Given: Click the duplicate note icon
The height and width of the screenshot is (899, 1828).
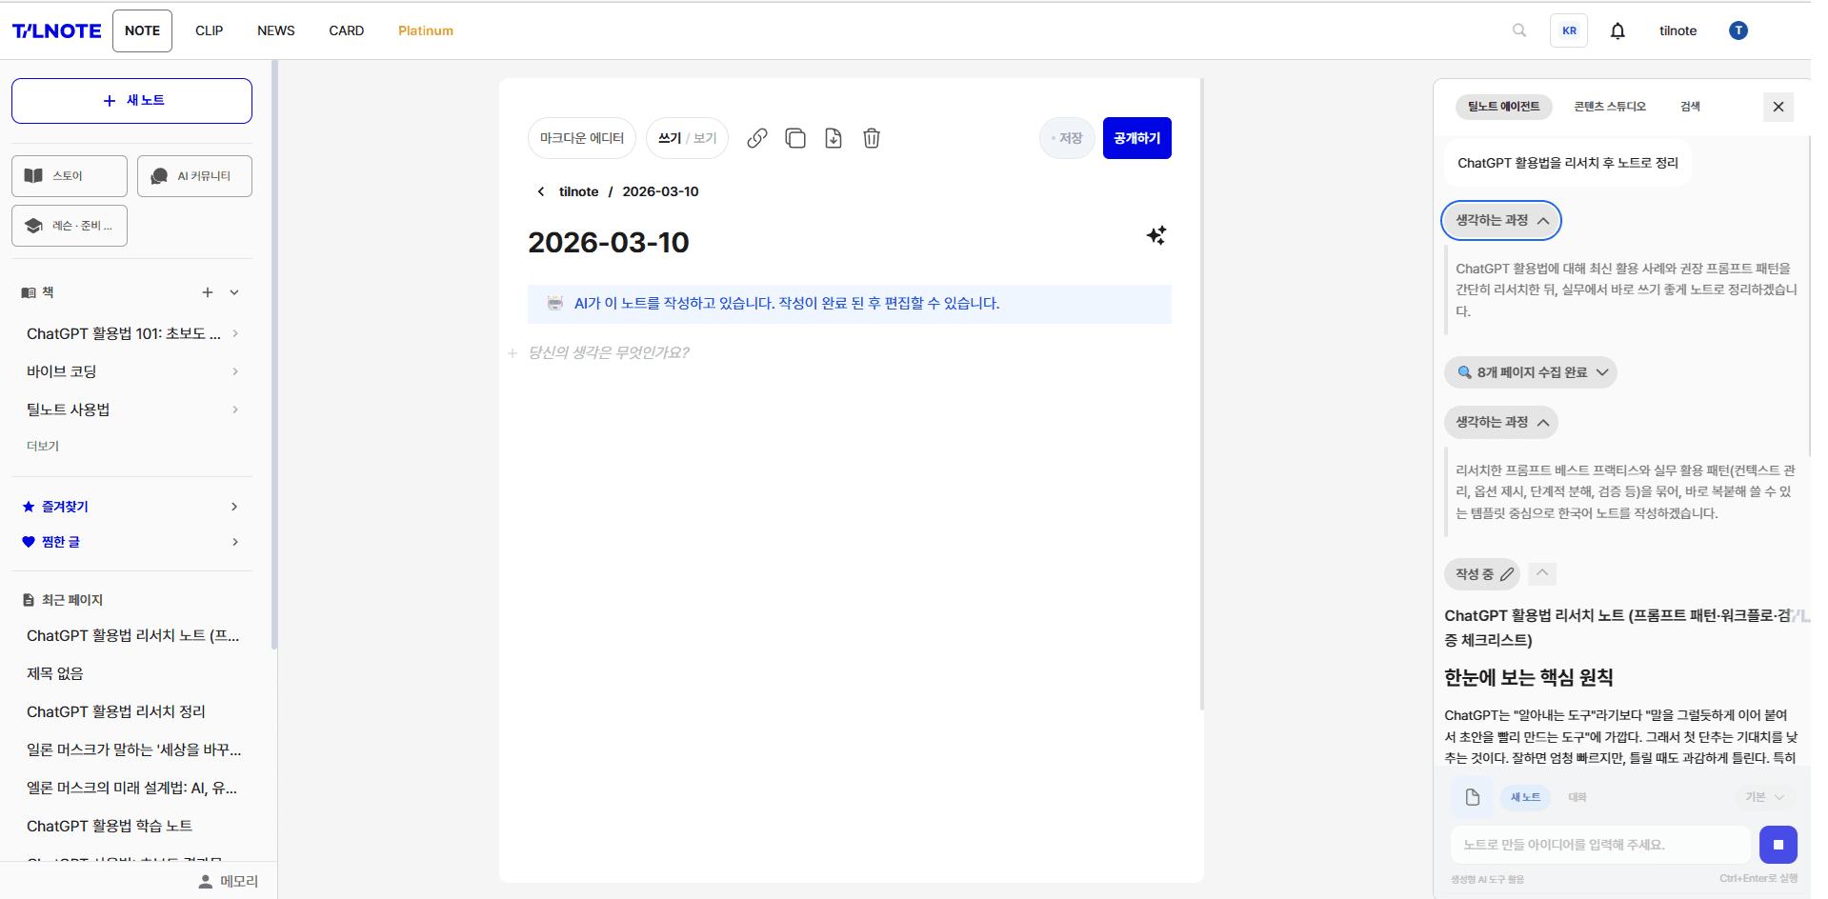Looking at the screenshot, I should [x=795, y=138].
